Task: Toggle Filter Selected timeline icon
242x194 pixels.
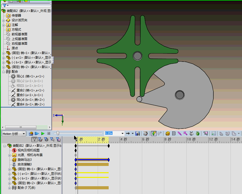Action: [52, 139]
